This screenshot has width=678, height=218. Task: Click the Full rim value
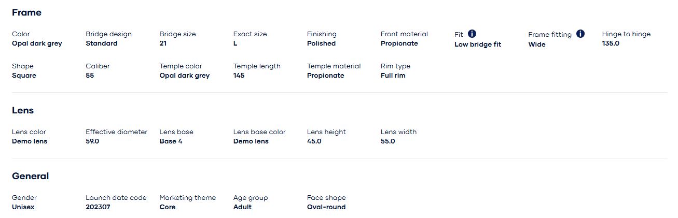coord(393,76)
